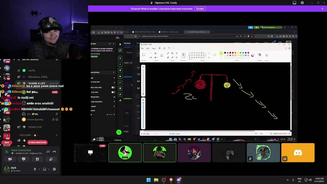Open Channel Actions three-dot menu
The height and width of the screenshot is (184, 327).
(x=114, y=72)
